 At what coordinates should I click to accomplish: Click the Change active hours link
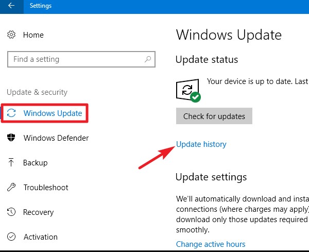[x=211, y=244]
